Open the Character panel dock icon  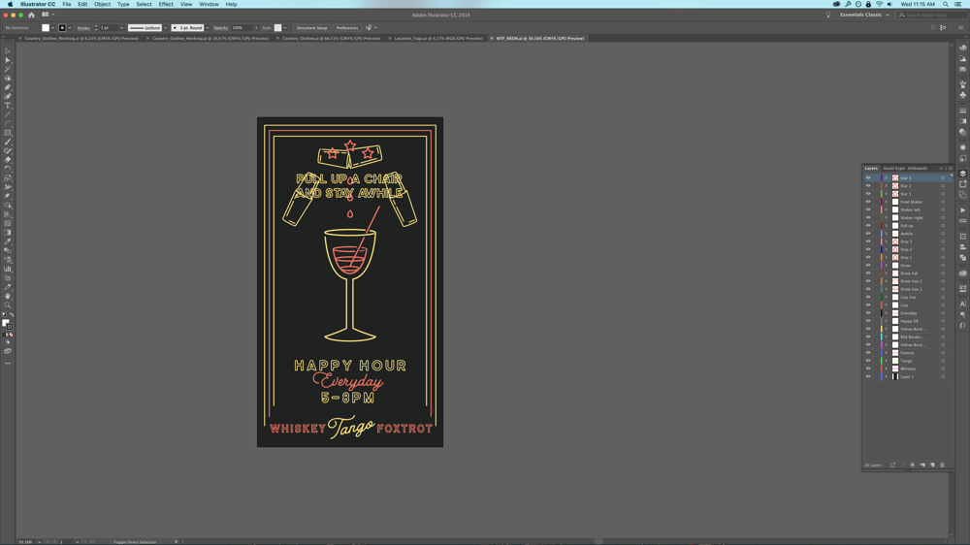962,304
